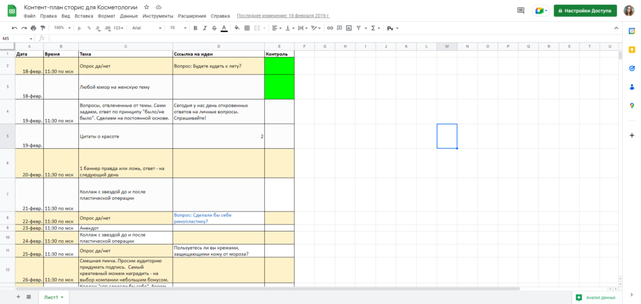The height and width of the screenshot is (304, 641).
Task: Open Google Calendar in side panel
Action: (632, 48)
